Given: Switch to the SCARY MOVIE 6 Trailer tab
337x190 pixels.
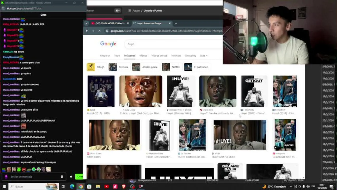Looking at the screenshot, I should [110, 23].
